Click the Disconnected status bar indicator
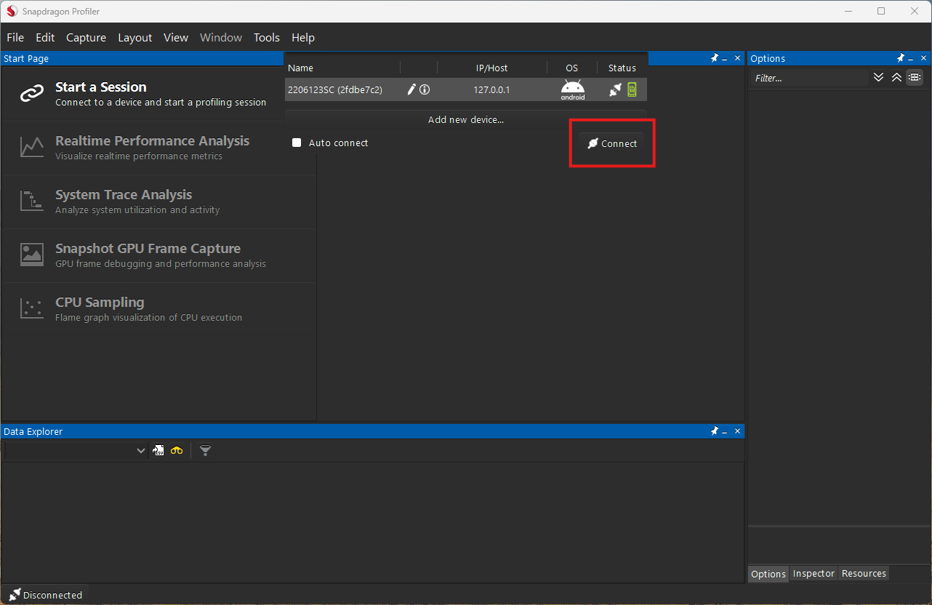932x605 pixels. click(45, 595)
